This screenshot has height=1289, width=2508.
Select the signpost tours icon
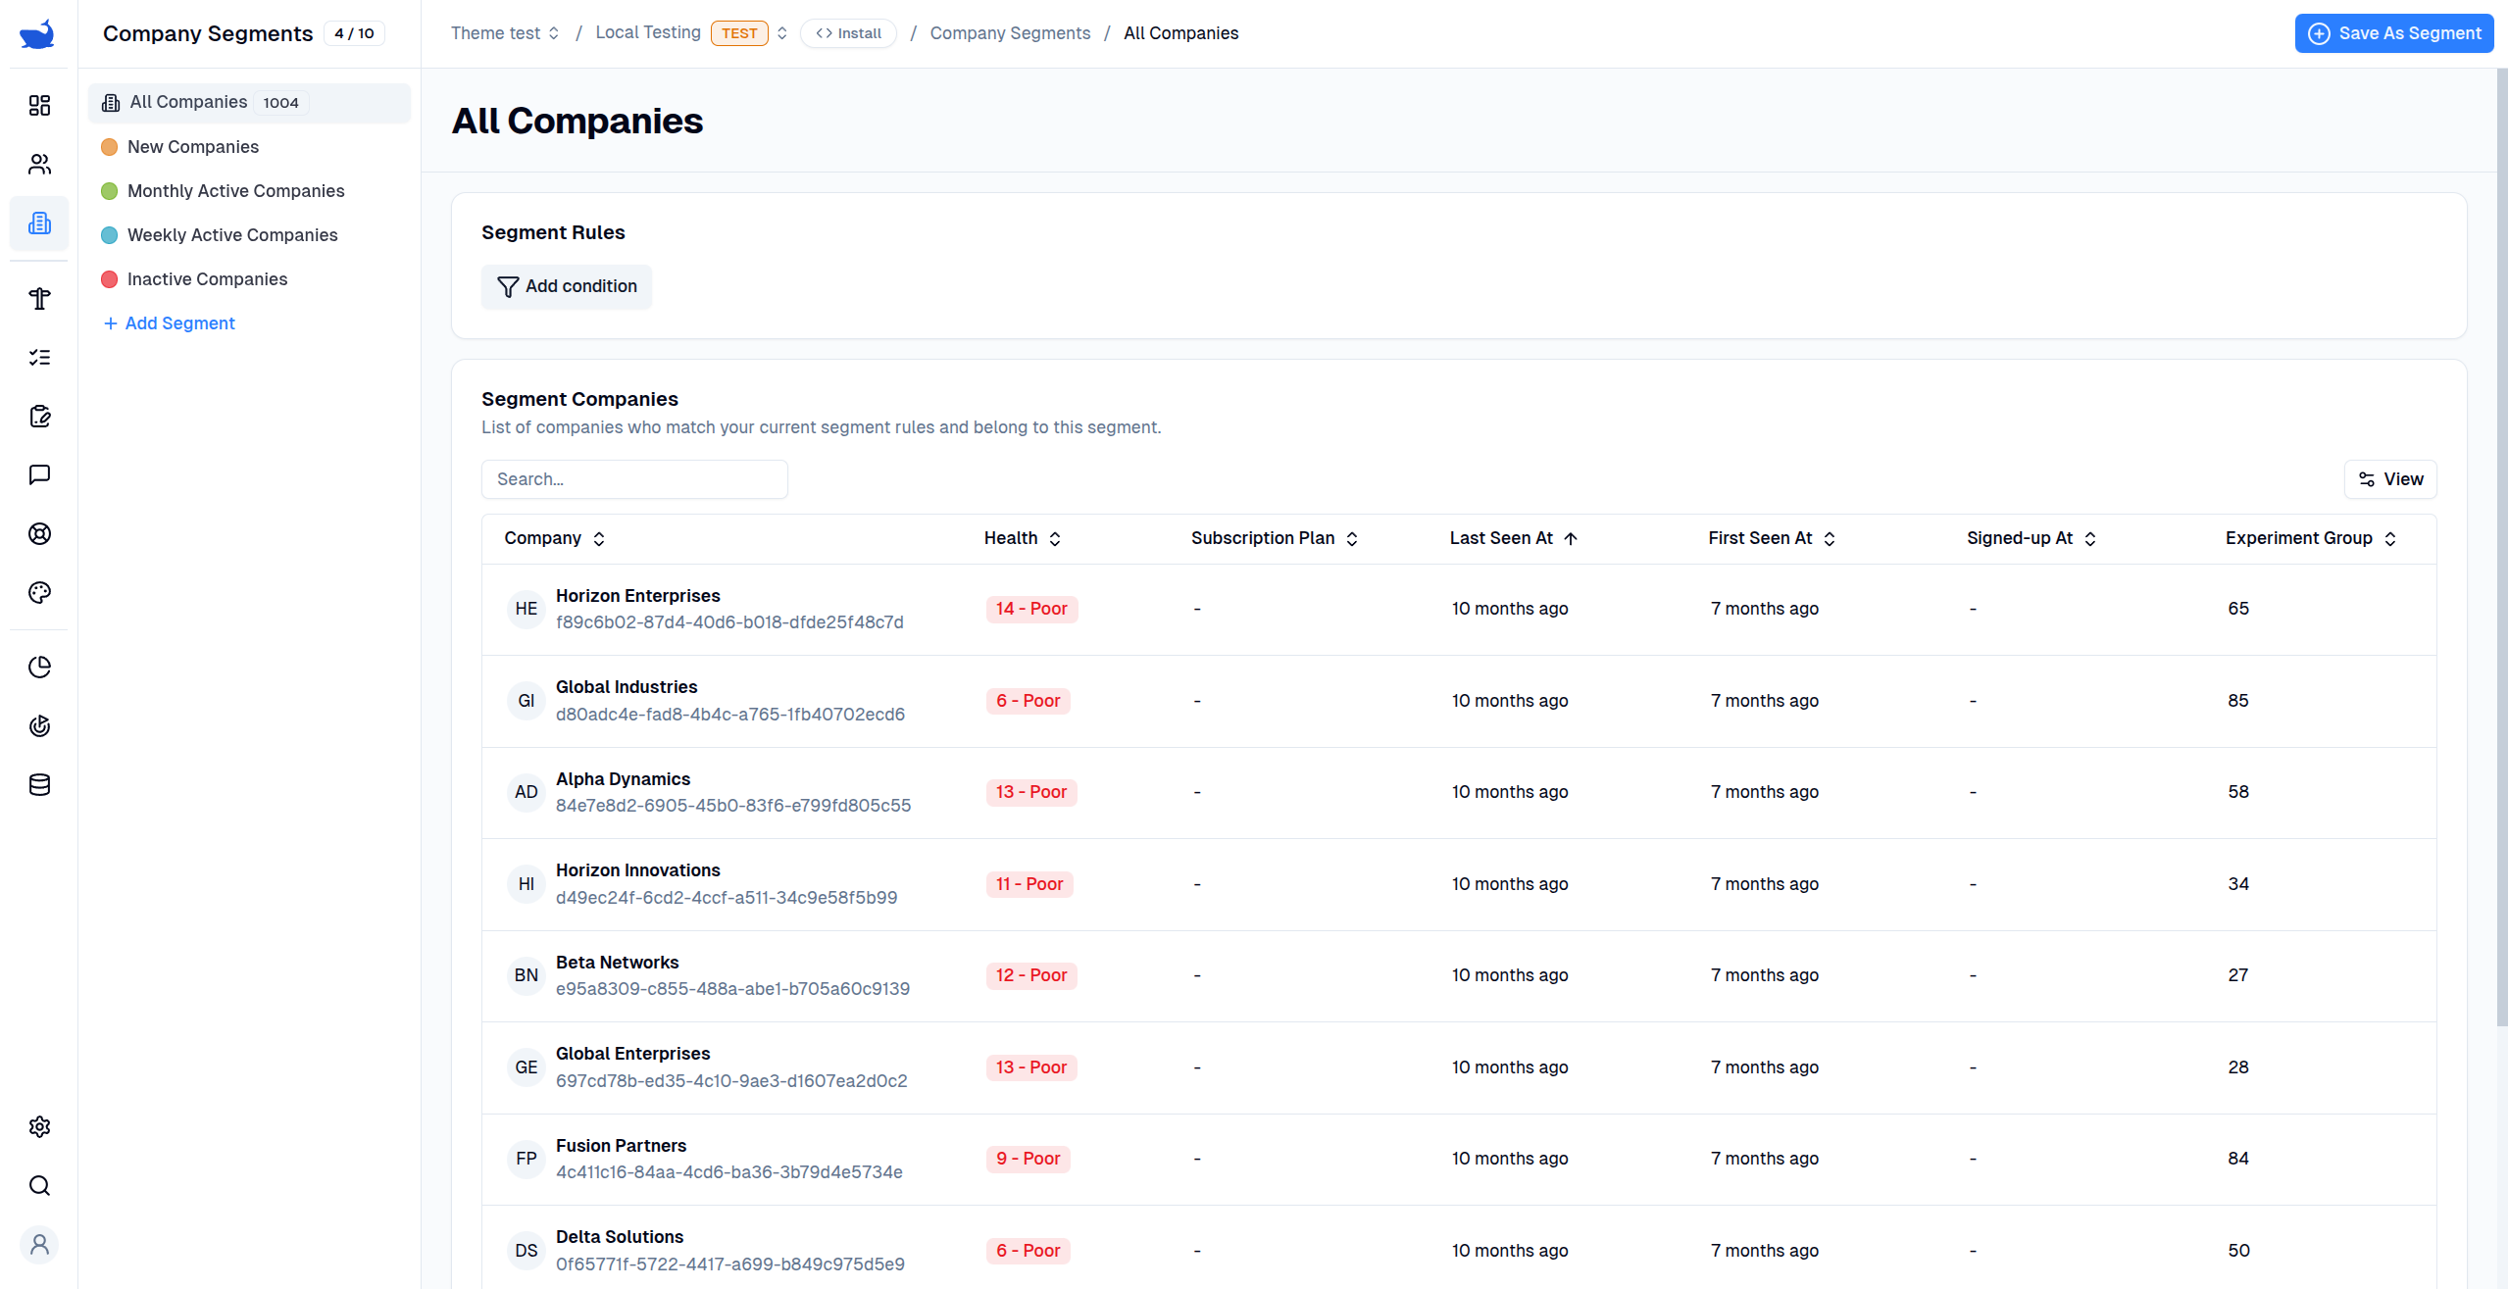pos(39,299)
